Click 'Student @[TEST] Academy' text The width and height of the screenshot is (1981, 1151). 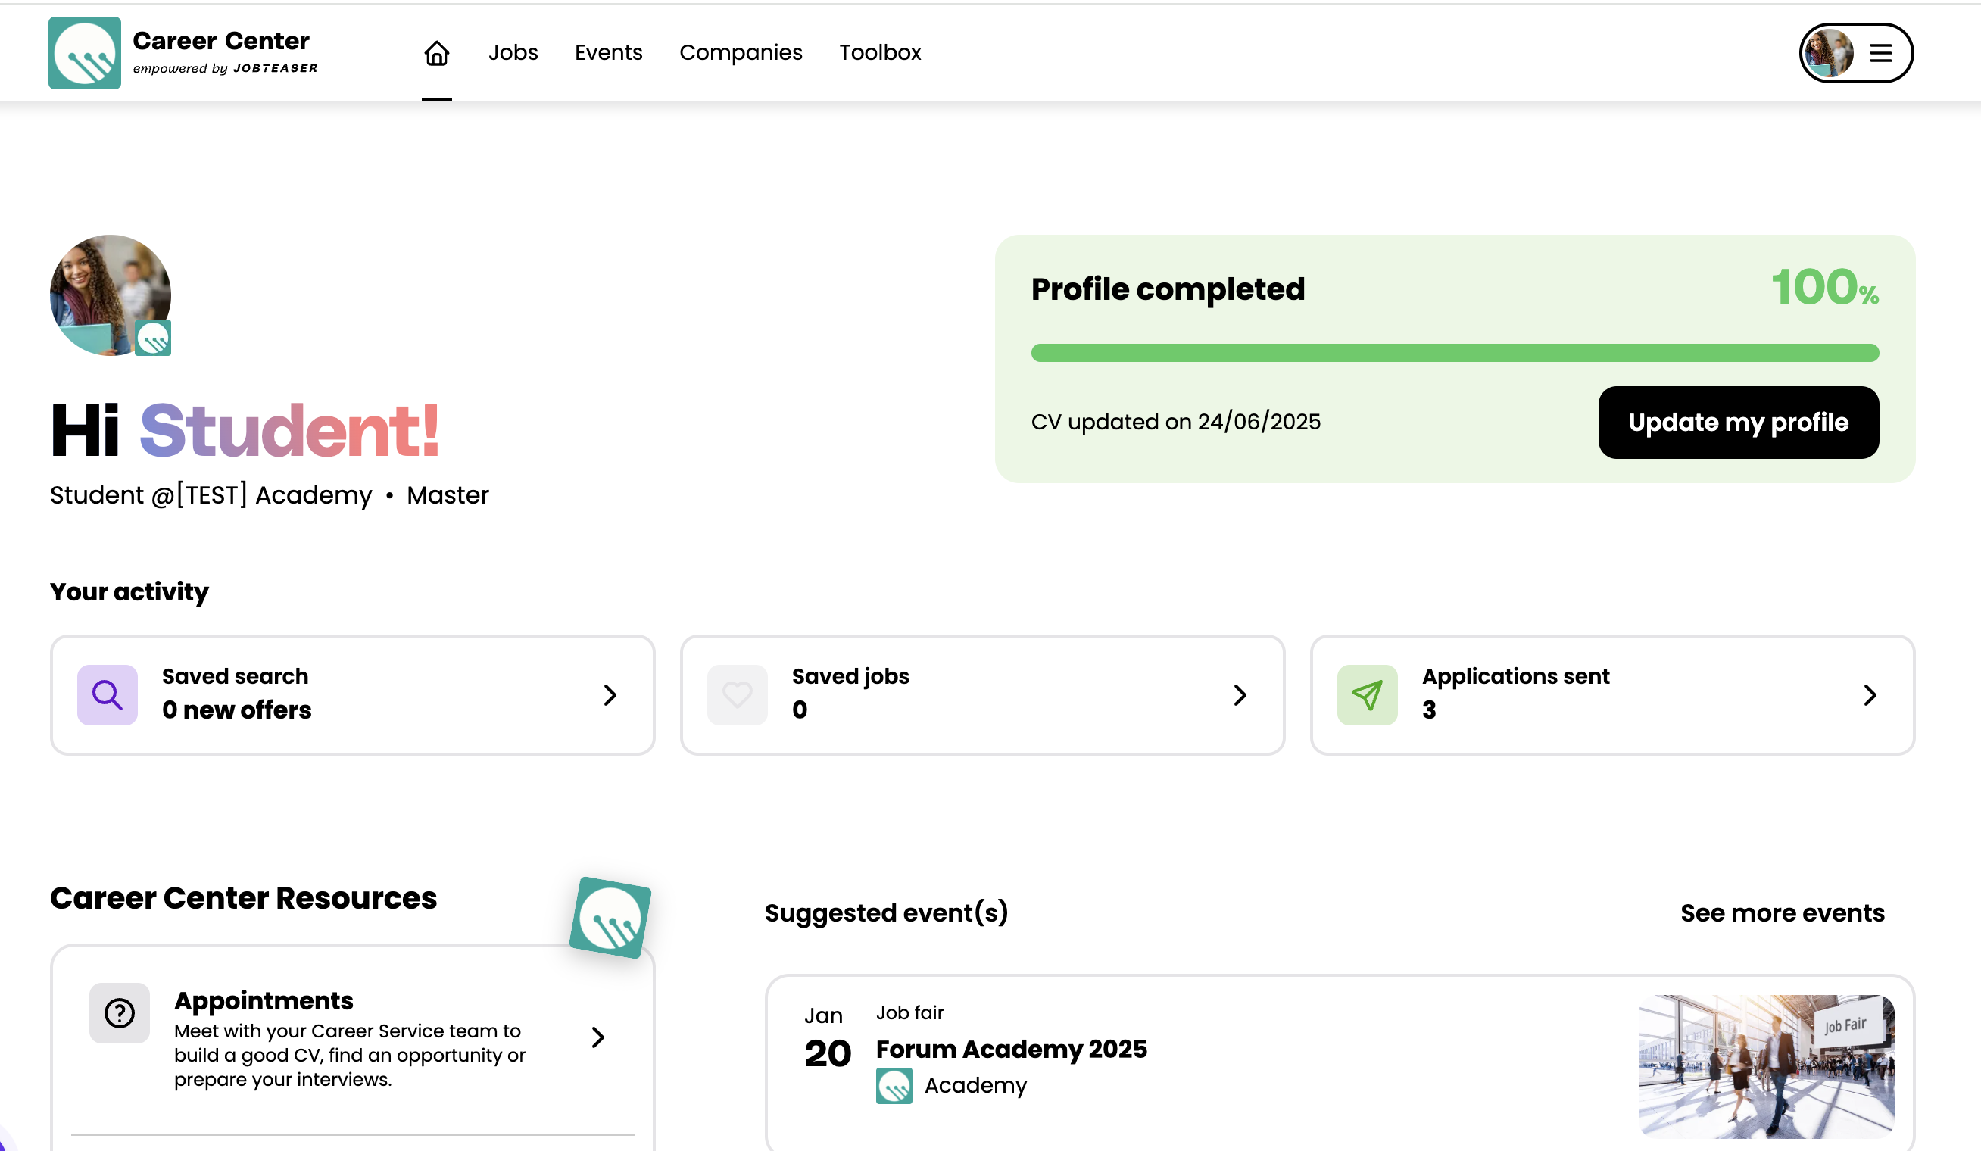click(x=211, y=495)
